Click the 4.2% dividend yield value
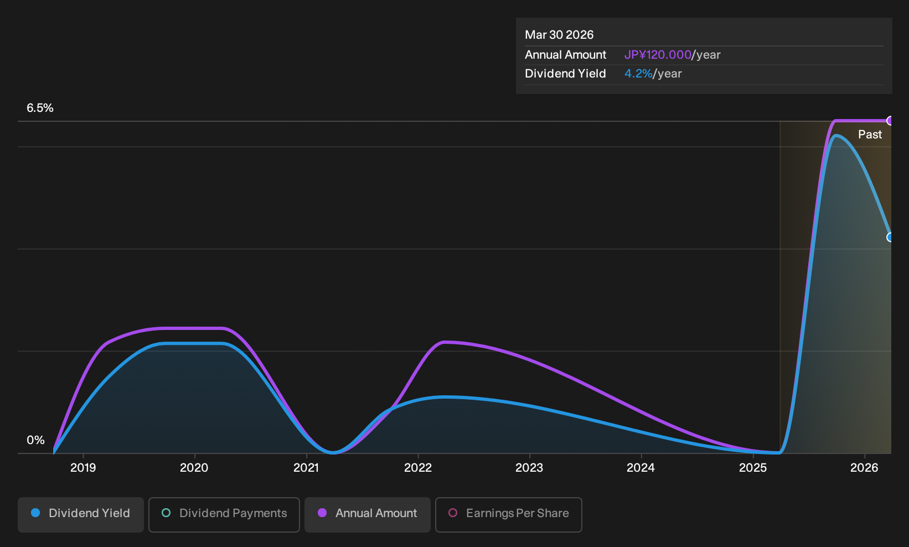Viewport: 909px width, 547px height. [638, 74]
